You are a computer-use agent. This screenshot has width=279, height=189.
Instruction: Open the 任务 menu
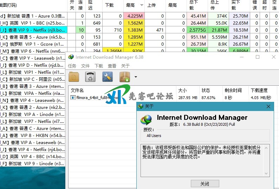click(72, 66)
